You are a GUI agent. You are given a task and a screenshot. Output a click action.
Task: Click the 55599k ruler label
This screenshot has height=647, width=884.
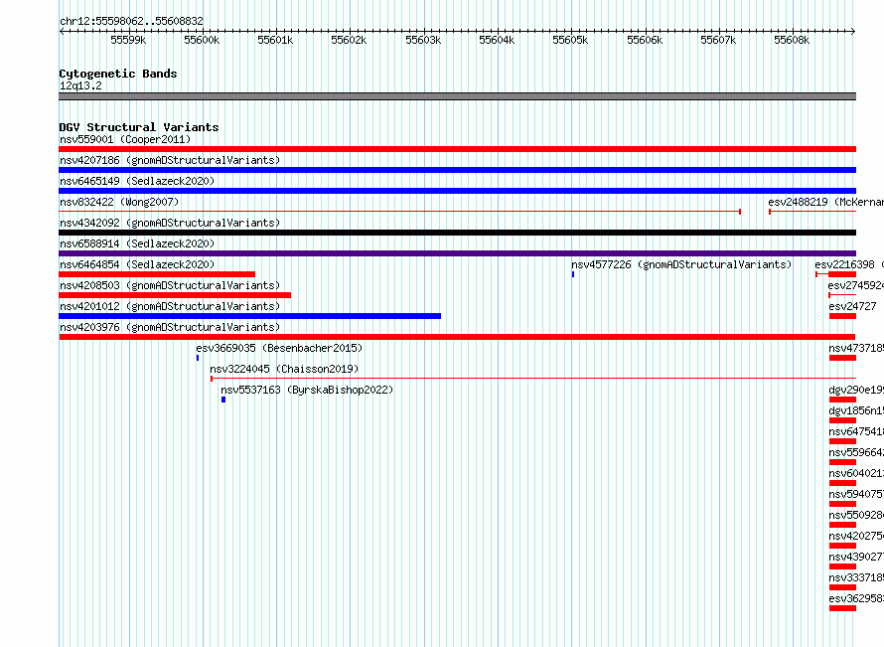(128, 40)
